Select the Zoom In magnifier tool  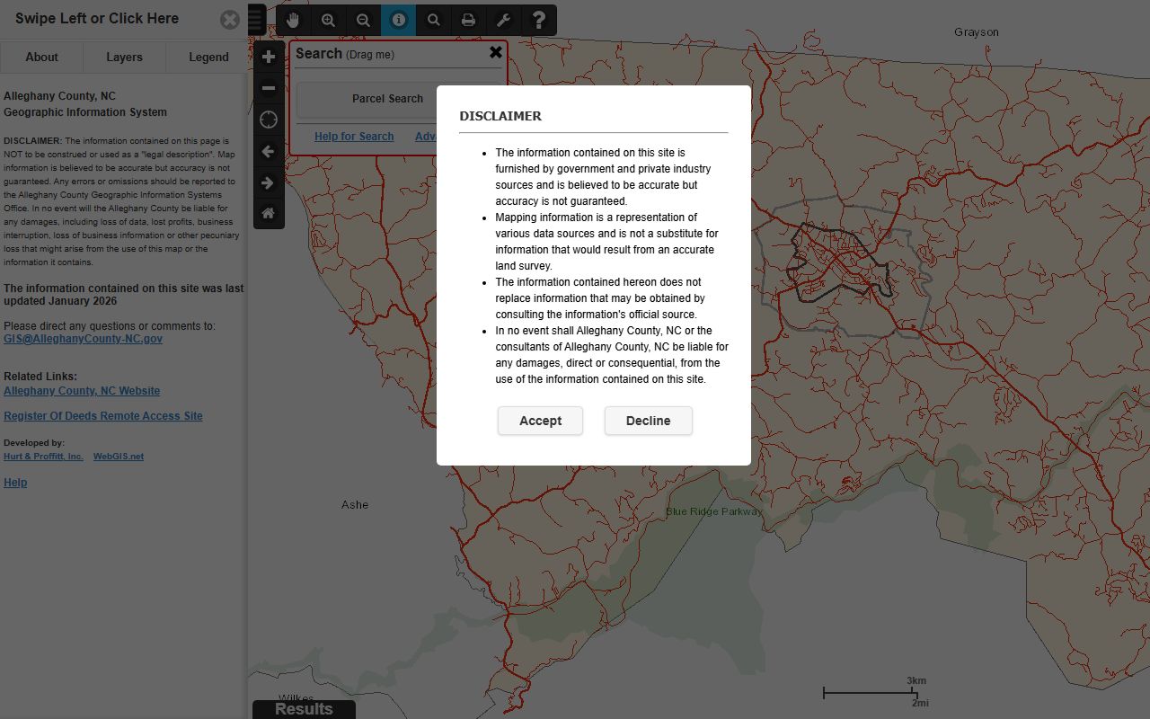coord(329,20)
